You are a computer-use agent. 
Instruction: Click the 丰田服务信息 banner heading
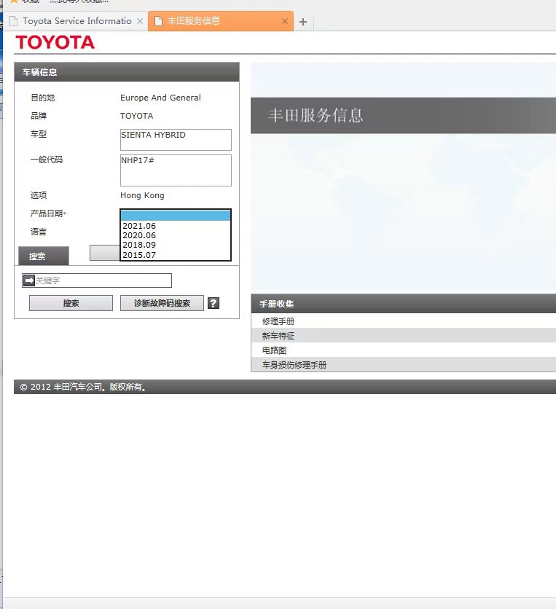click(316, 115)
